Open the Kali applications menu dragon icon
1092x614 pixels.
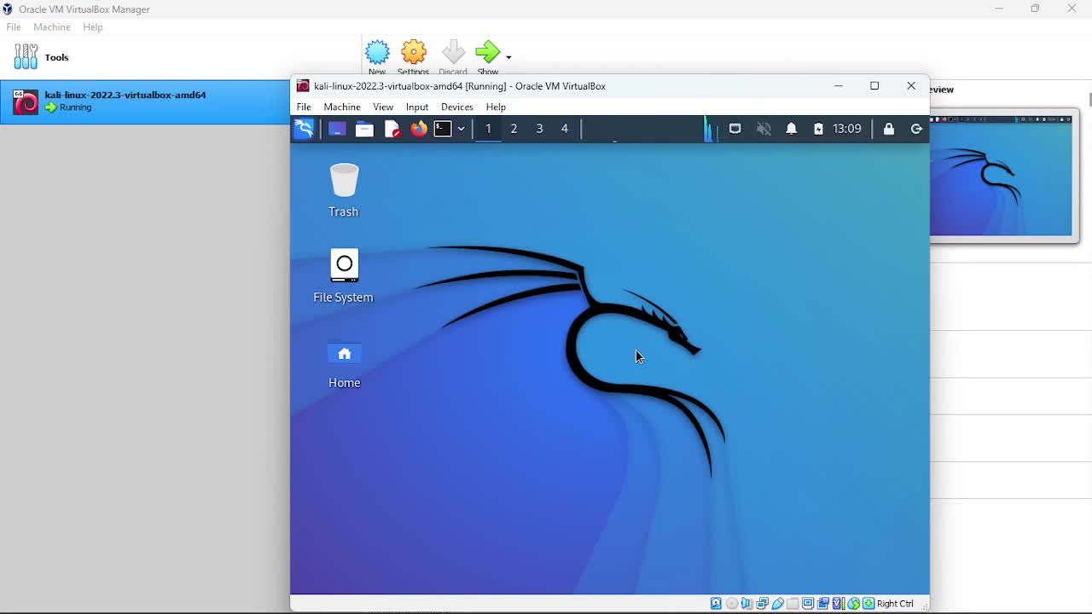tap(305, 129)
